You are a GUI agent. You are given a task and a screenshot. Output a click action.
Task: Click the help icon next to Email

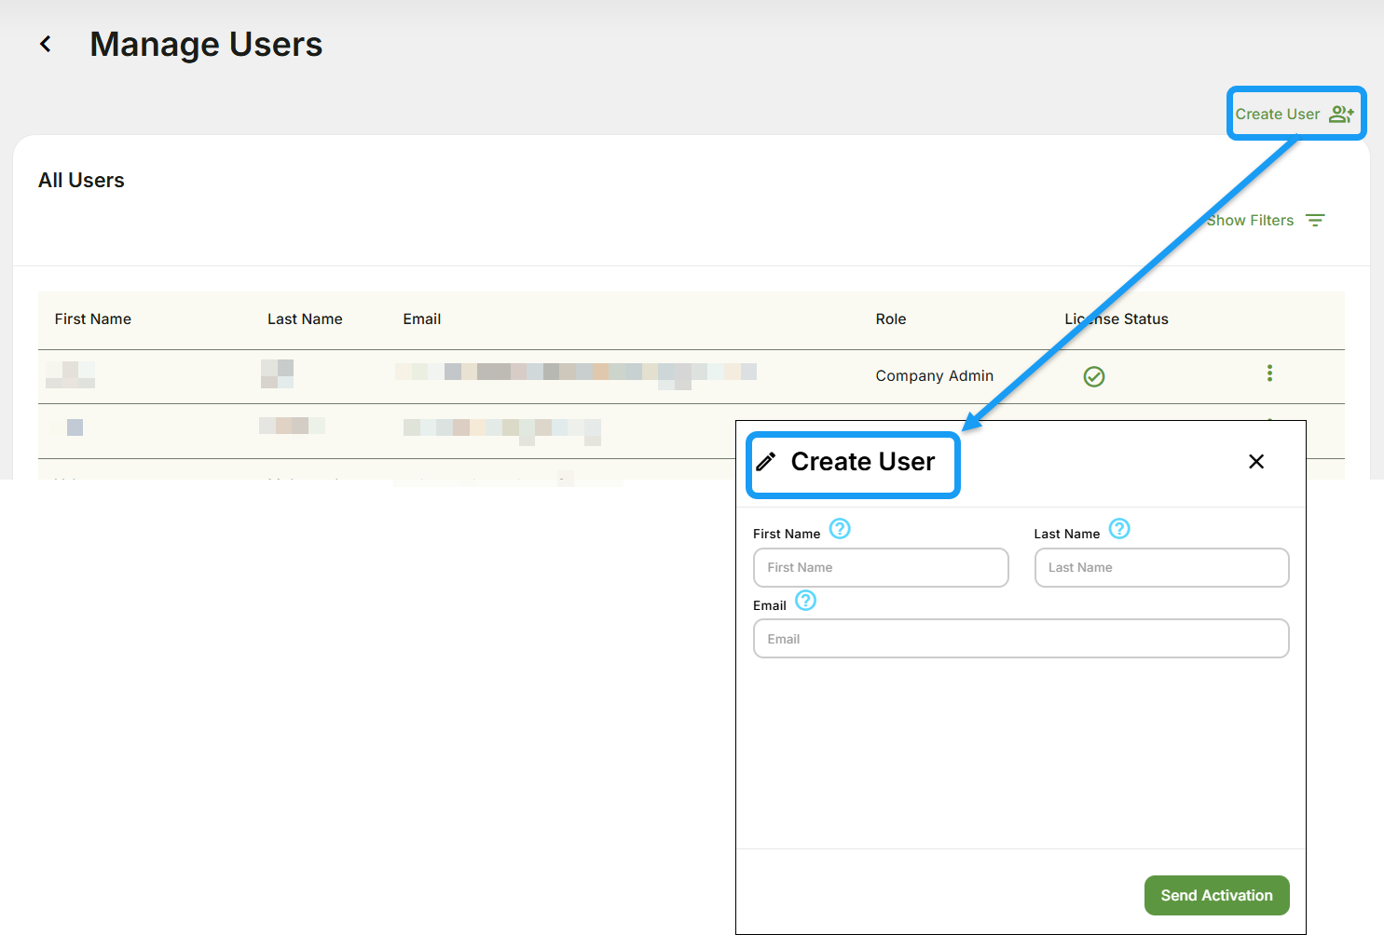805,601
